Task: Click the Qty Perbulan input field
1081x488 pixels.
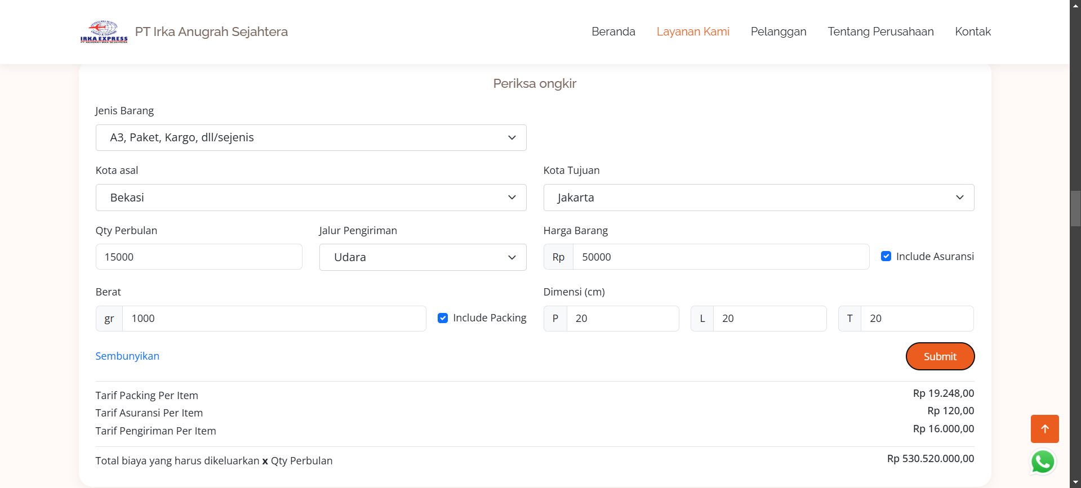Action: [x=199, y=257]
